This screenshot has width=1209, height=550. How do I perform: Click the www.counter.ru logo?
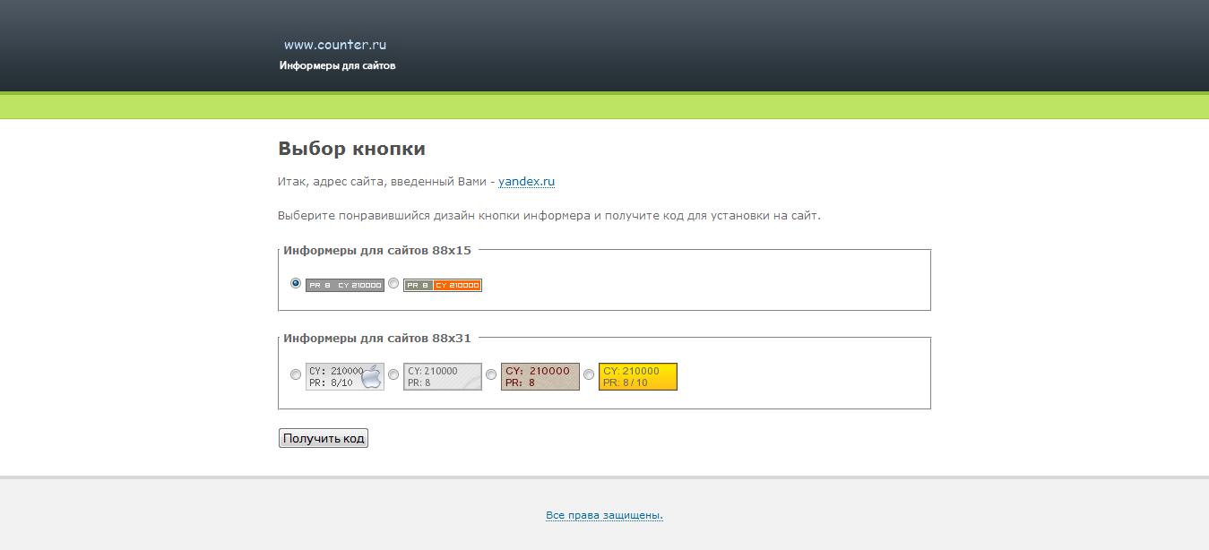coord(335,44)
